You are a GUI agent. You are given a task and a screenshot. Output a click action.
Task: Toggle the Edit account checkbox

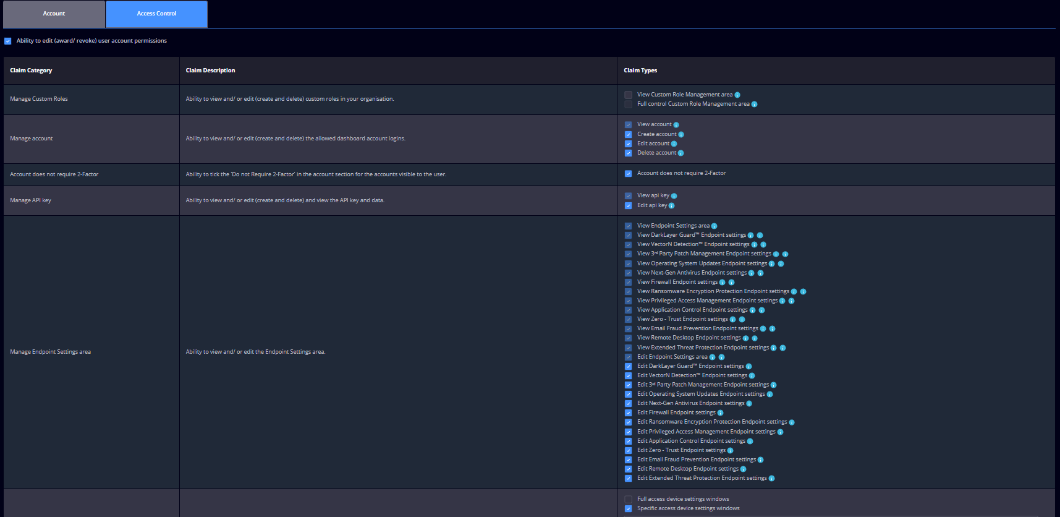[628, 144]
